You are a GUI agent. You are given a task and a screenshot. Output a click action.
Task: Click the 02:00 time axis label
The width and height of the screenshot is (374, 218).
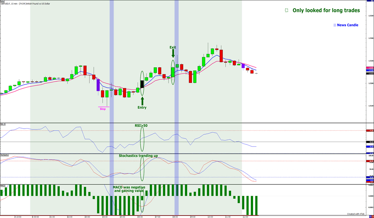pos(70,217)
